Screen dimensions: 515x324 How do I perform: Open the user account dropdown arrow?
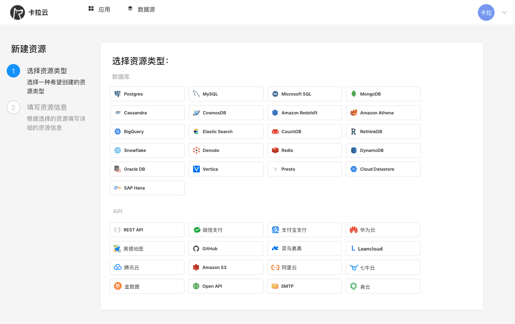point(504,12)
